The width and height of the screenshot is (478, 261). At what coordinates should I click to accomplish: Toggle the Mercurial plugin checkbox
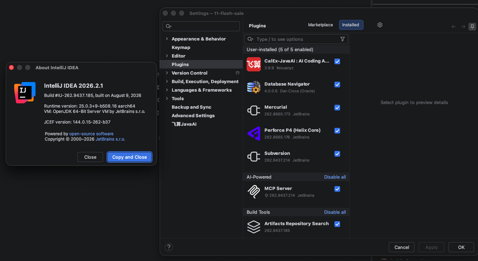click(337, 108)
